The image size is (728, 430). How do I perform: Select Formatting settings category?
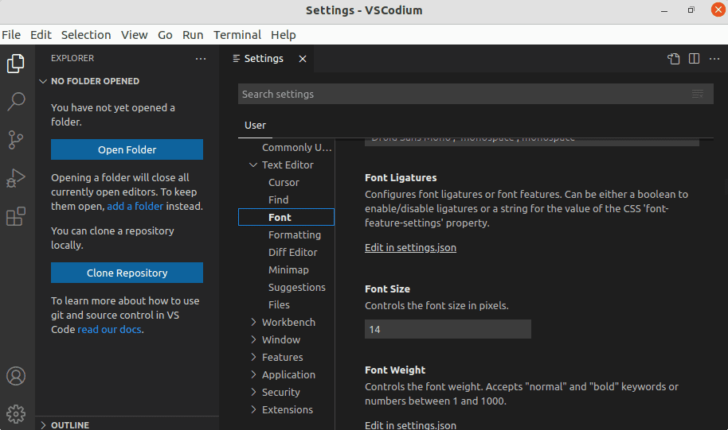286,235
